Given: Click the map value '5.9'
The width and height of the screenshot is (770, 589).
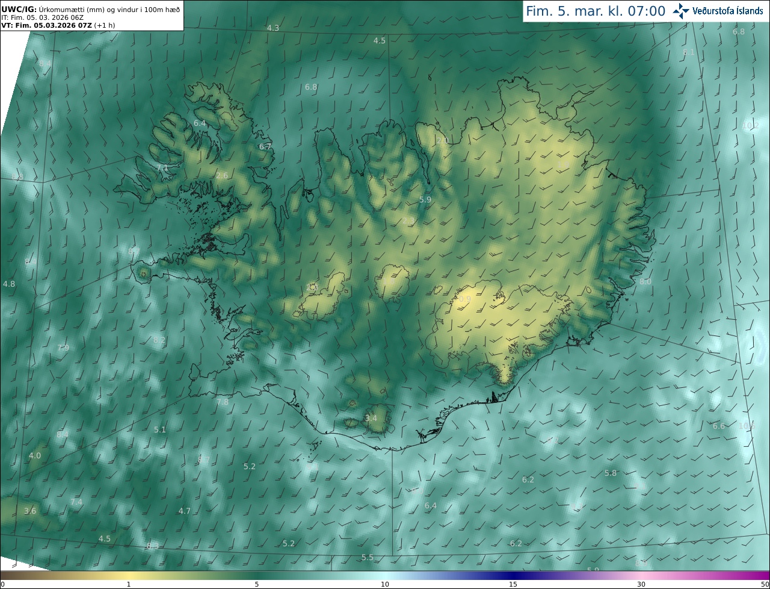Looking at the screenshot, I should (x=425, y=199).
